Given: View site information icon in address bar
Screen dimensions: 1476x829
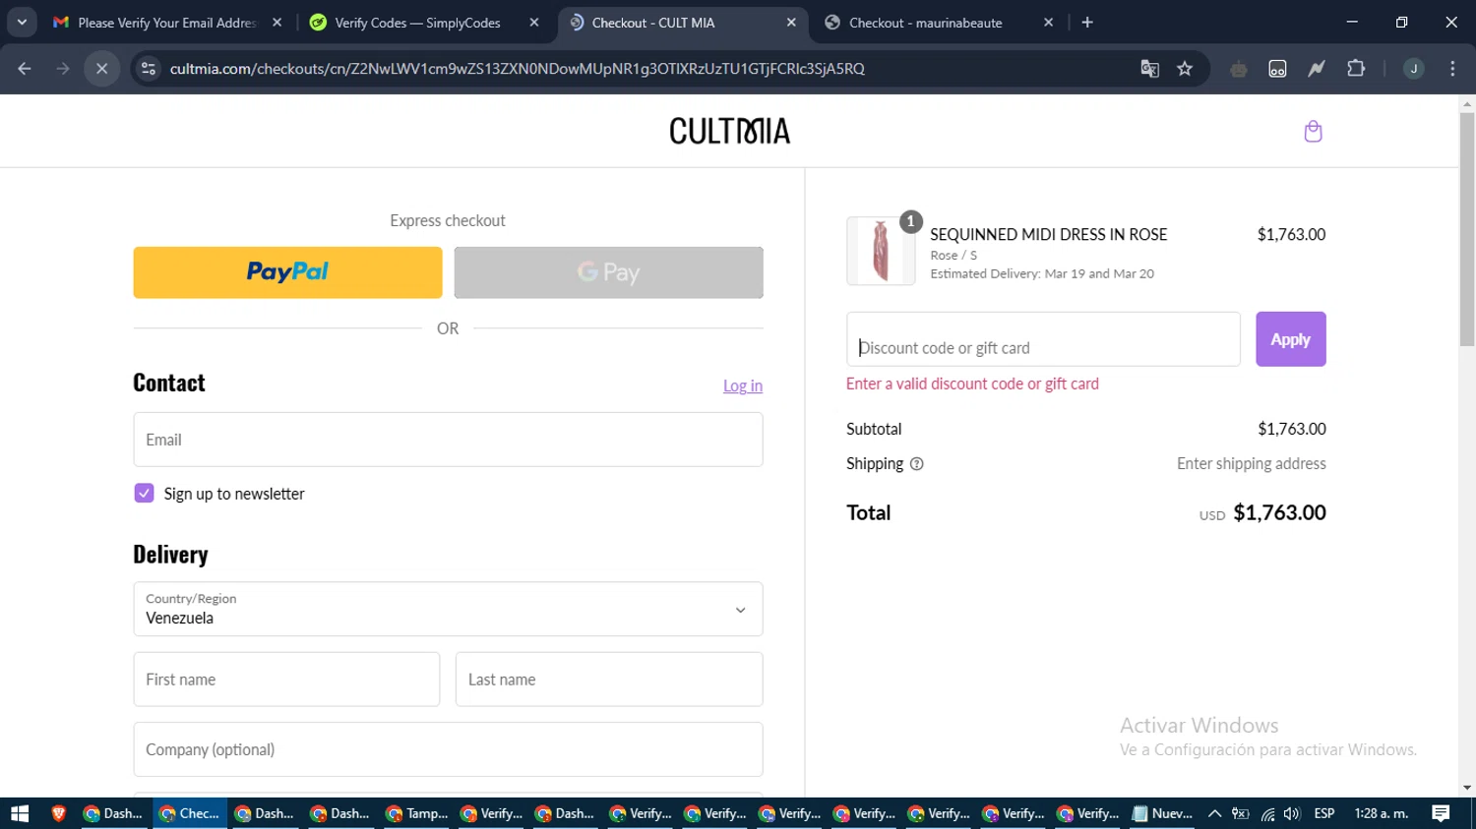Looking at the screenshot, I should click(x=149, y=69).
